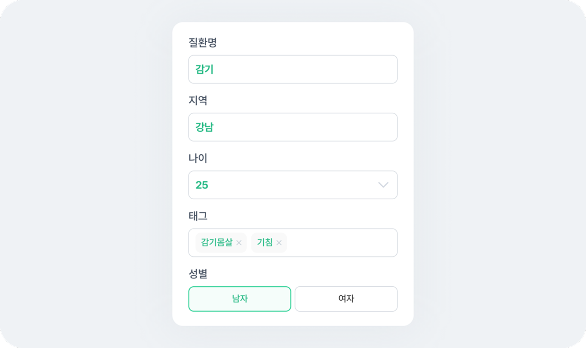This screenshot has width=586, height=348.
Task: Select the 남자 gender option
Action: click(240, 299)
